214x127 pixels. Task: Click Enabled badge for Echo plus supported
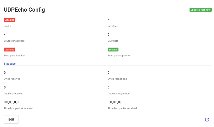(x=113, y=50)
